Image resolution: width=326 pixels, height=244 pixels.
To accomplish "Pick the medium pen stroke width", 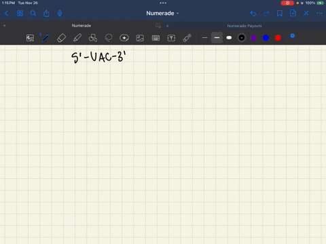I will tap(217, 37).
